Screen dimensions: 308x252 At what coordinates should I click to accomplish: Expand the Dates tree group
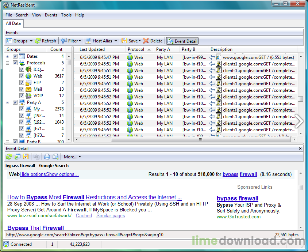point(8,56)
